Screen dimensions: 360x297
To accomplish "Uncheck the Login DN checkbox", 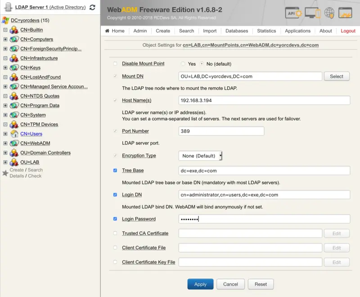I will pyautogui.click(x=115, y=195).
